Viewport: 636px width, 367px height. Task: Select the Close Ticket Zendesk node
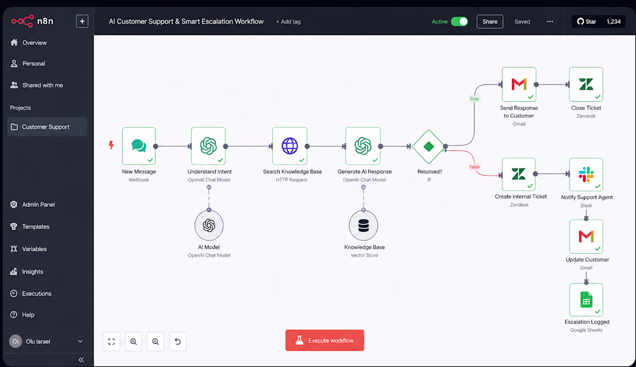point(586,84)
